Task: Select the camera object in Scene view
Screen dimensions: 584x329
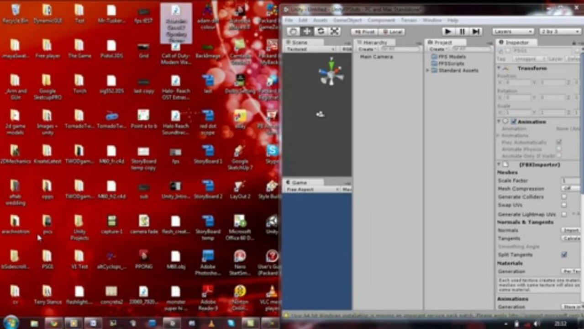Action: point(321,114)
